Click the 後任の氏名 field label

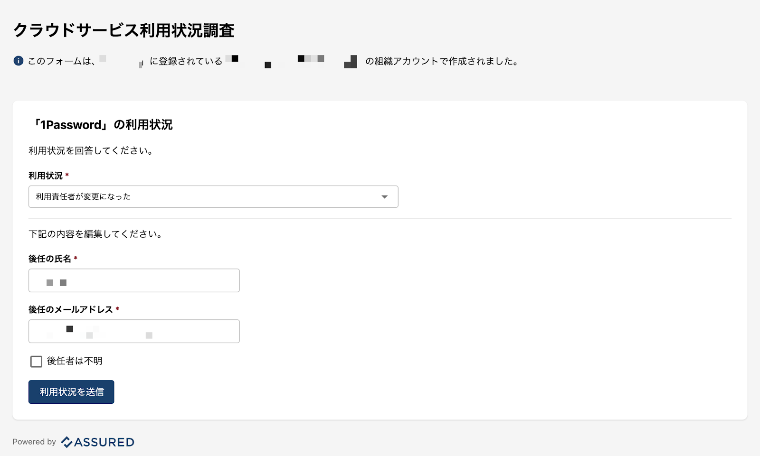point(50,259)
